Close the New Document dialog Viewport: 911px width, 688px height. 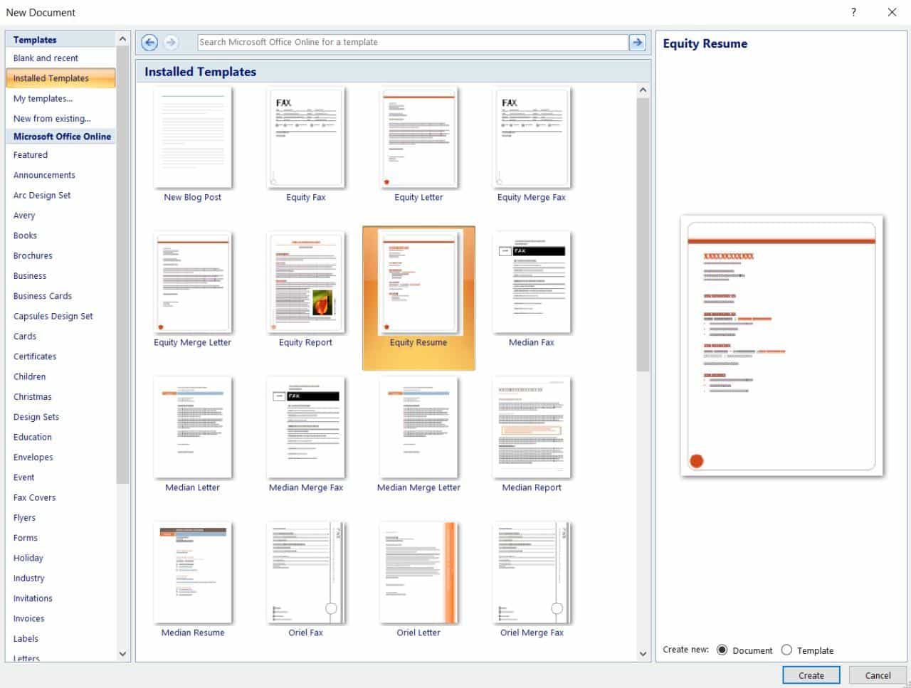tap(892, 12)
